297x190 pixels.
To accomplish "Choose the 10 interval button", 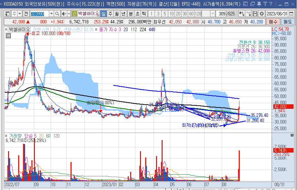I will [x=171, y=14].
